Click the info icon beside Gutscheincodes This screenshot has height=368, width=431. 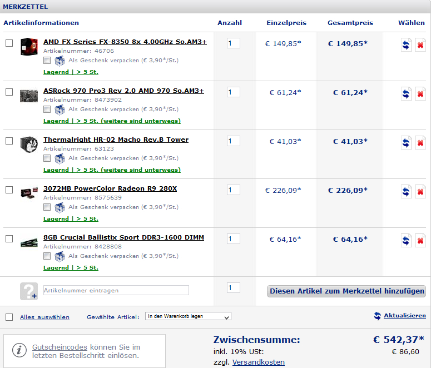[19, 350]
